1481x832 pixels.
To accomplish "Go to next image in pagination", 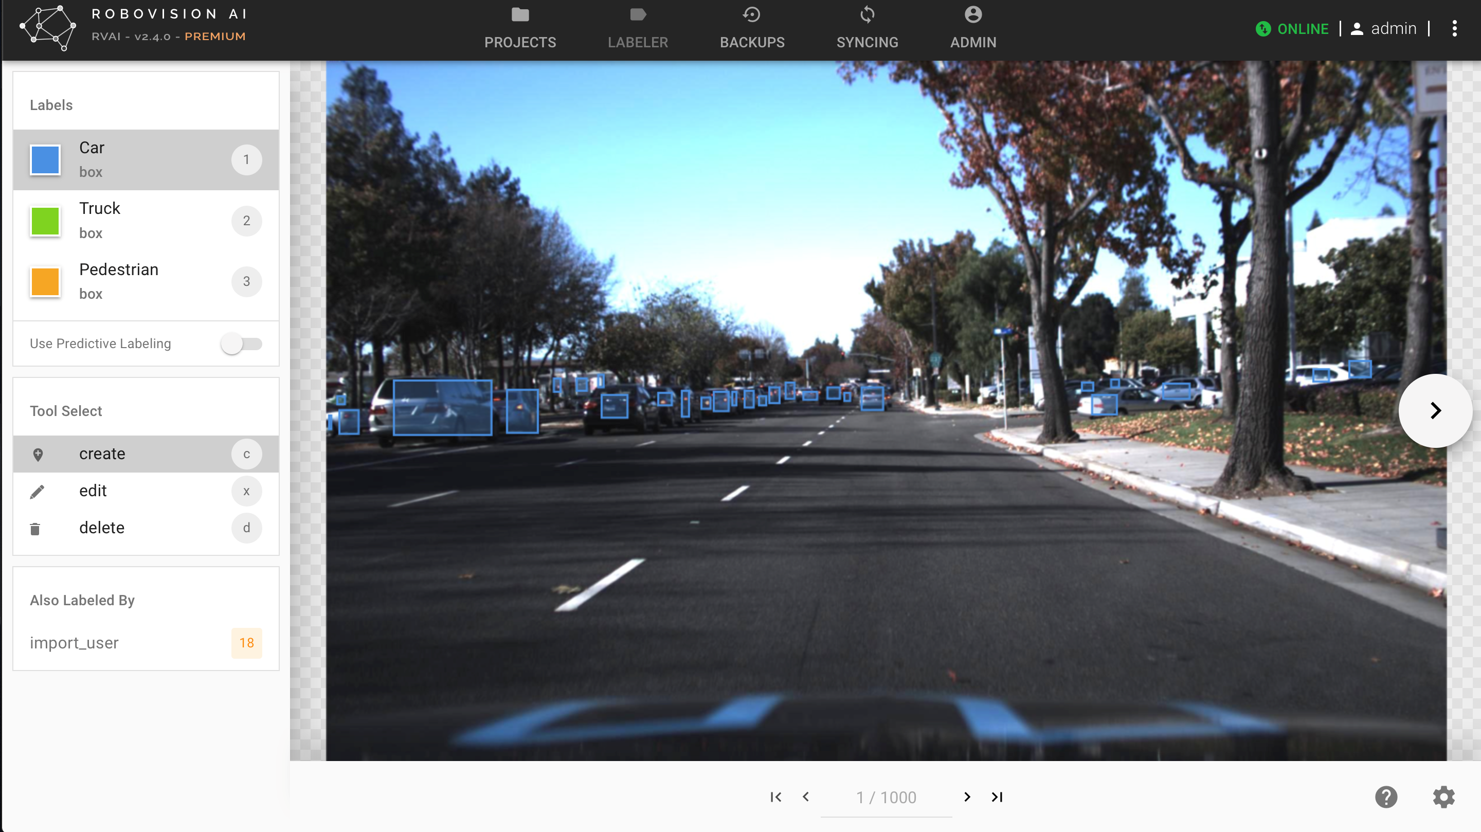I will [x=967, y=797].
